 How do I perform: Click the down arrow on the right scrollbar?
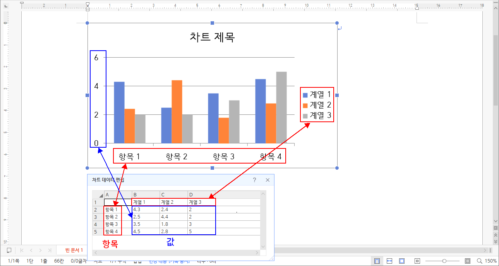pyautogui.click(x=496, y=221)
